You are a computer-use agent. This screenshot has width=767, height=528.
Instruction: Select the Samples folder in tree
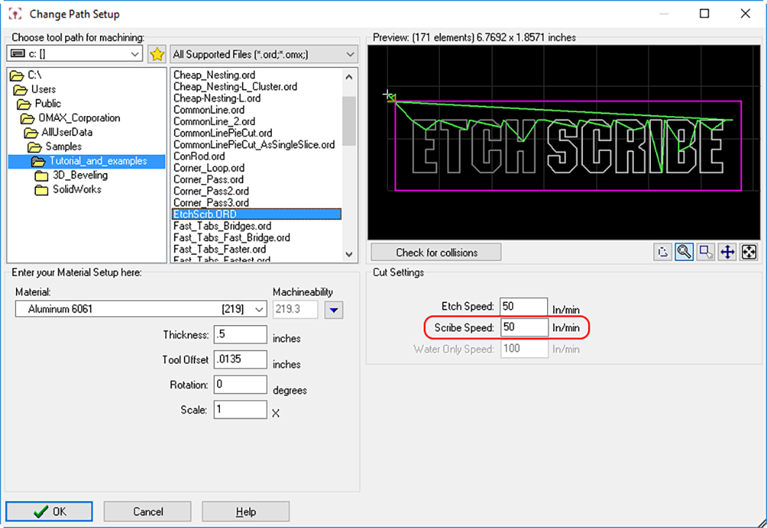pos(64,147)
